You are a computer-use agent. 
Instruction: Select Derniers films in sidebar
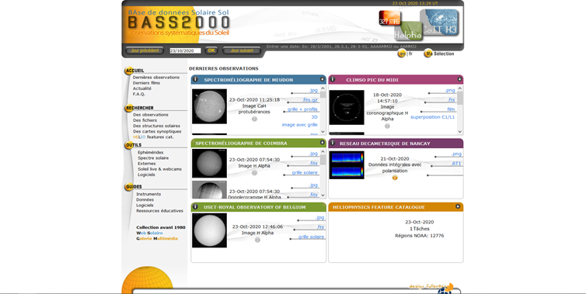[146, 83]
